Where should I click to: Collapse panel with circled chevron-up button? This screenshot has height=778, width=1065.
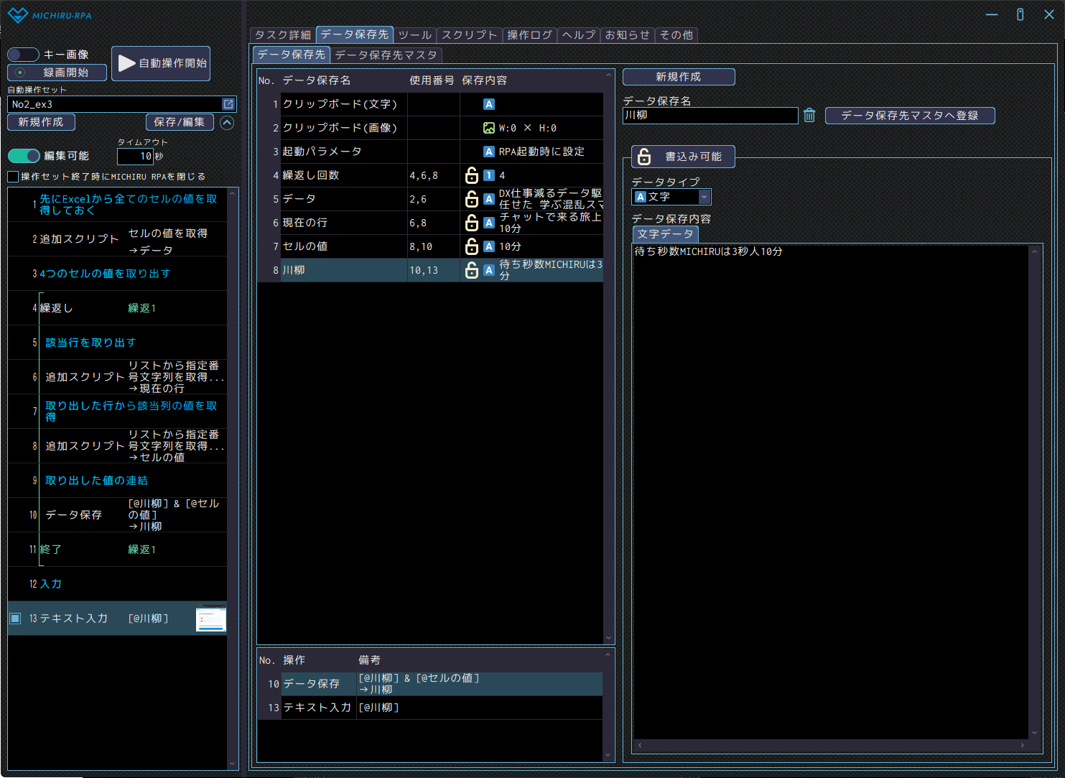pyautogui.click(x=227, y=123)
